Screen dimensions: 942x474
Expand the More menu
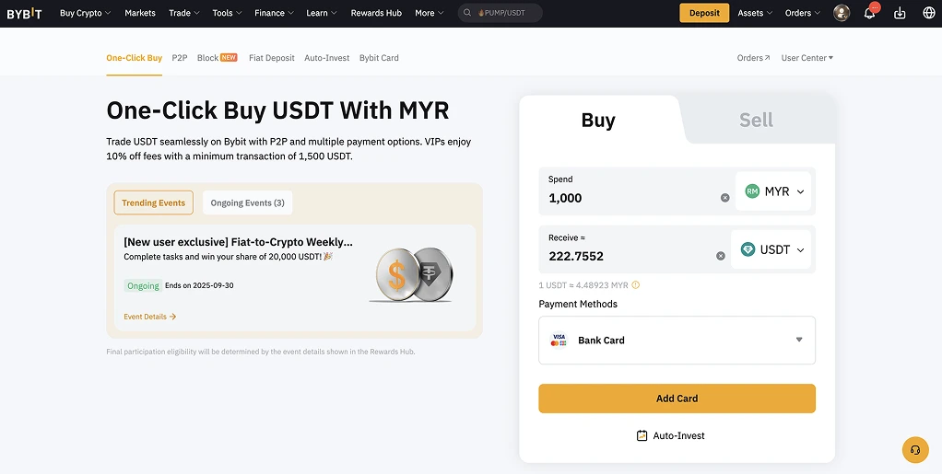tap(430, 13)
